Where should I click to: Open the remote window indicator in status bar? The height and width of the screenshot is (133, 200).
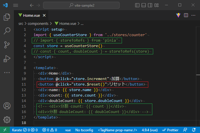coord(5,130)
